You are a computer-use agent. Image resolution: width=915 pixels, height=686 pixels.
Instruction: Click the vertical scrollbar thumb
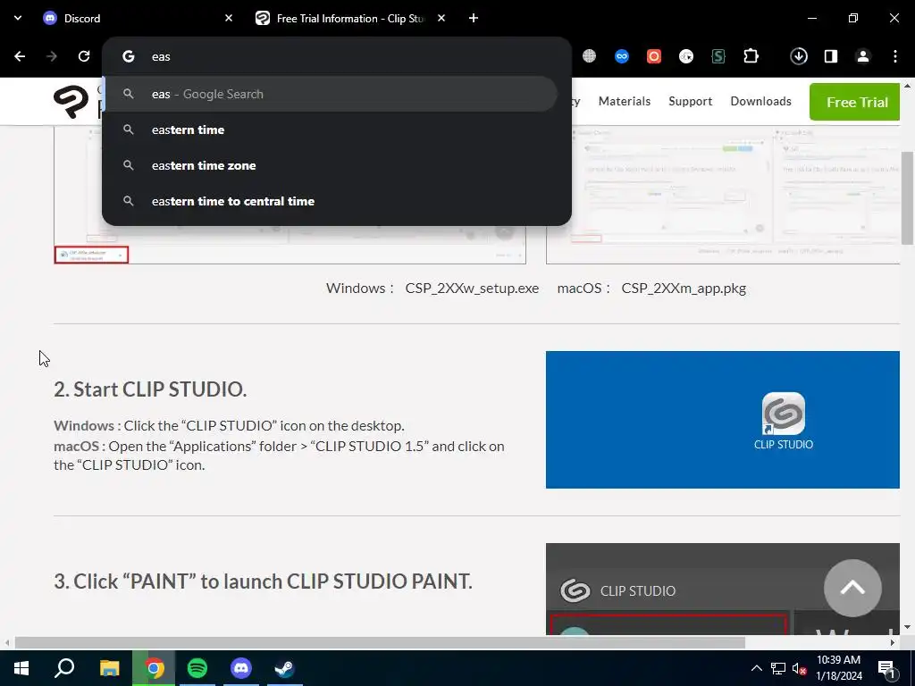[x=907, y=198]
